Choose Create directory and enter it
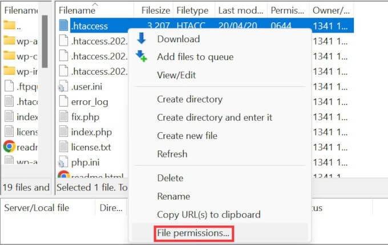 click(x=215, y=117)
